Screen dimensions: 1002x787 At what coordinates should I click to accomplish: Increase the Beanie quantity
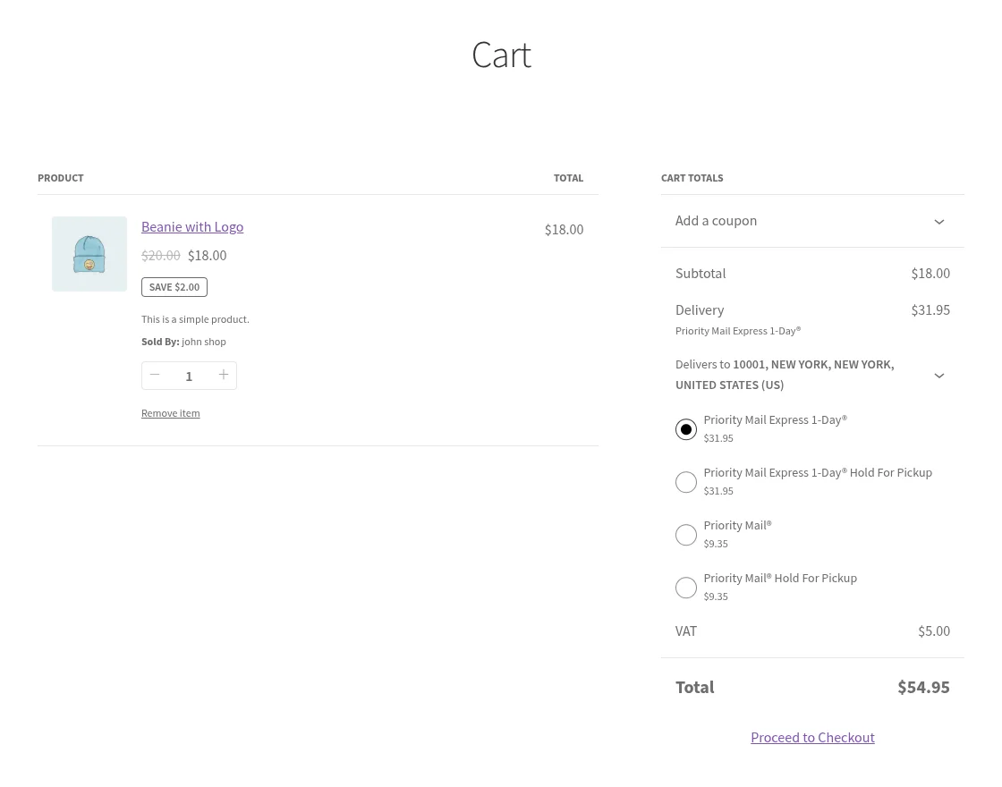(x=224, y=375)
